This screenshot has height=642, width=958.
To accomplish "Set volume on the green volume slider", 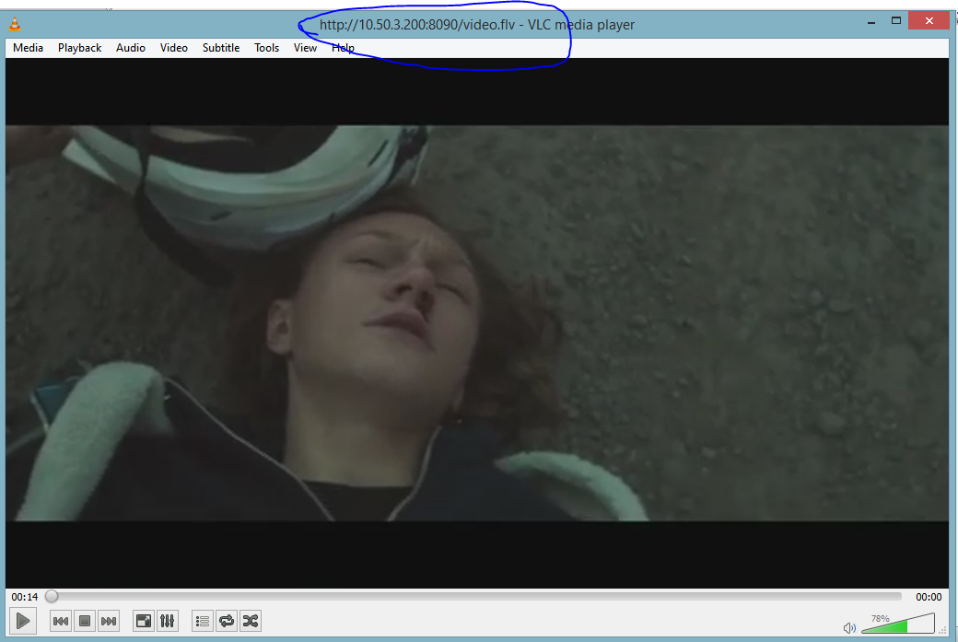I will [898, 623].
